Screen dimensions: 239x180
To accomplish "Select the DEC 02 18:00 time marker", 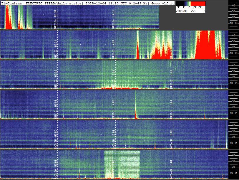I will click(x=171, y=79).
